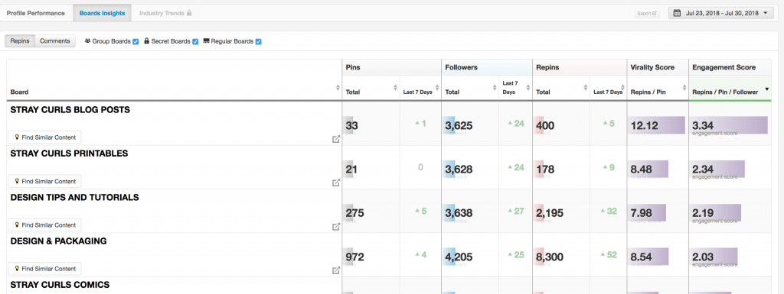Click the Secret Boards padlock icon
Screen dimensions: 784x294
(147, 41)
